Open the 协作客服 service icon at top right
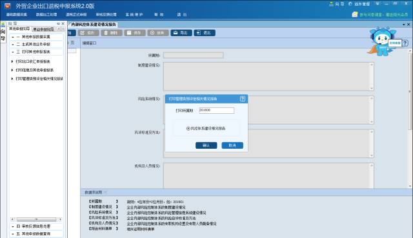This screenshot has height=238, width=413. click(x=359, y=4)
